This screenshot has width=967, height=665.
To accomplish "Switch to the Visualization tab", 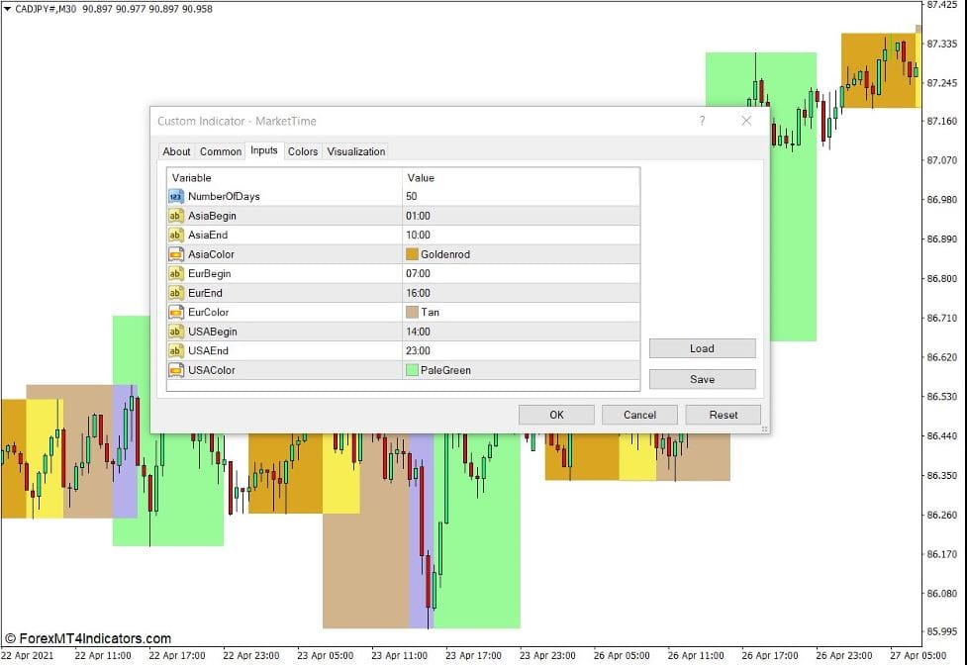I will pos(355,151).
